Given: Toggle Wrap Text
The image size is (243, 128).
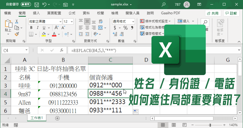Looking at the screenshot, I should point(101,21).
